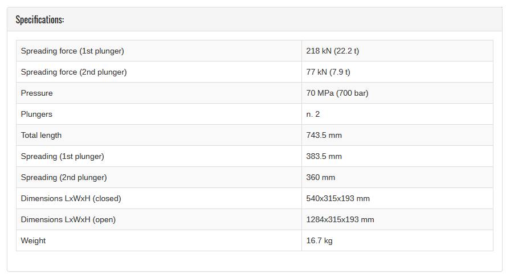Screen dimensions: 506x278
Task: Click the 360 mm value
Action: (x=320, y=177)
